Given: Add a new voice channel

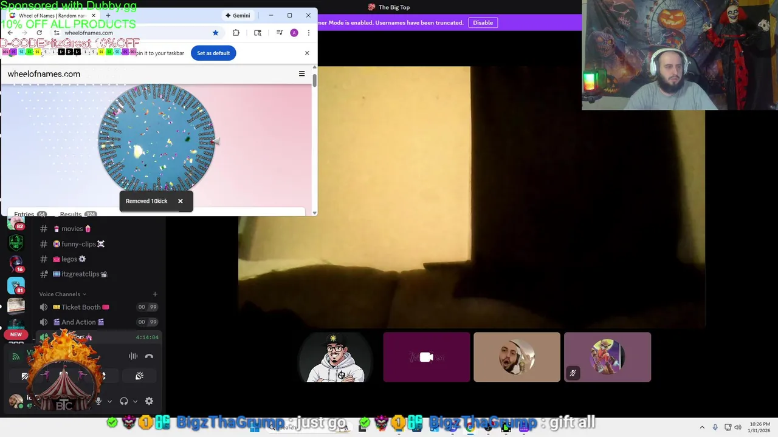Looking at the screenshot, I should (154, 294).
